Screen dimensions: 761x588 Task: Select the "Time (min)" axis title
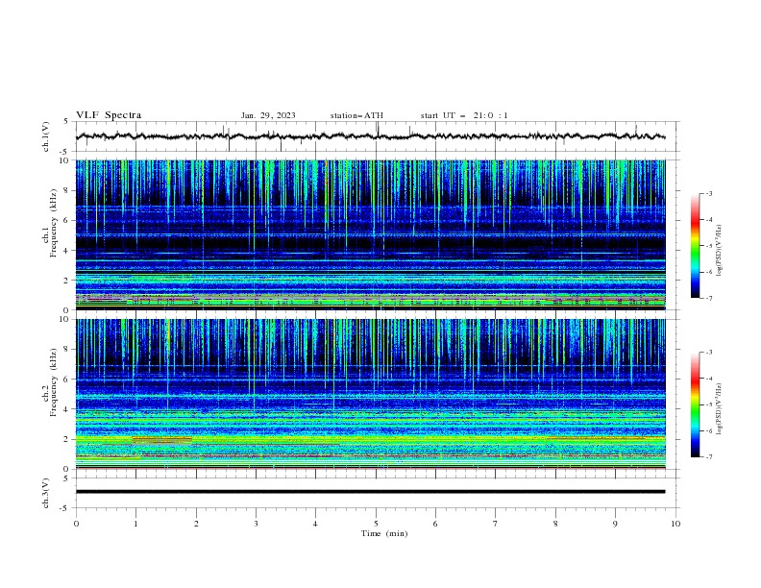pos(384,533)
